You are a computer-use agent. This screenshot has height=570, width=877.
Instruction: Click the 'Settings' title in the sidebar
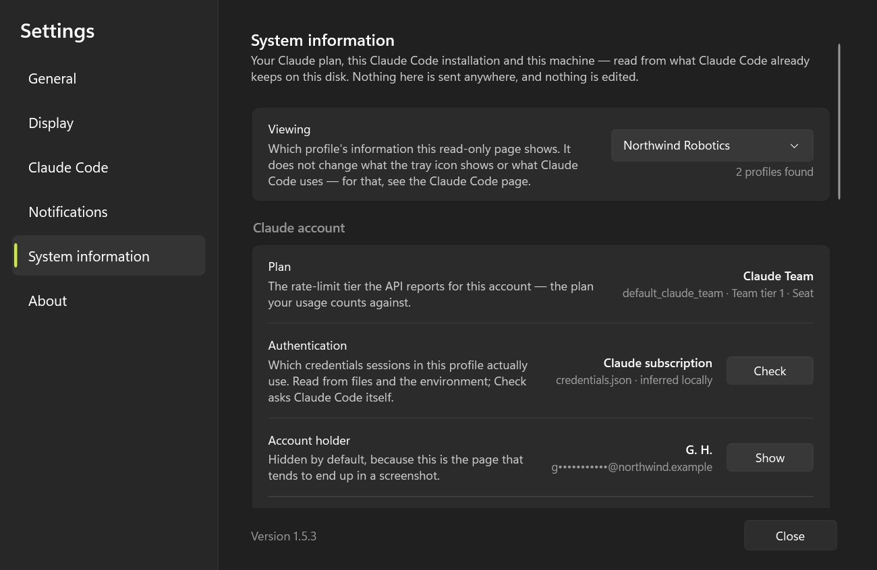click(57, 31)
